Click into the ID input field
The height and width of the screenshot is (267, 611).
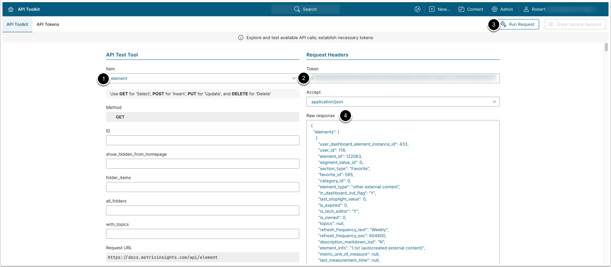coord(202,140)
